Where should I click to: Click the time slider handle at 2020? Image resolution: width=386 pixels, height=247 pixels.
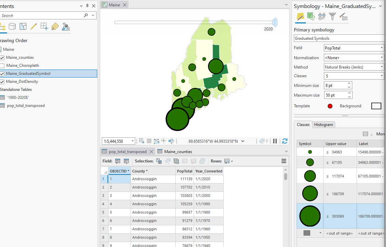point(275,22)
